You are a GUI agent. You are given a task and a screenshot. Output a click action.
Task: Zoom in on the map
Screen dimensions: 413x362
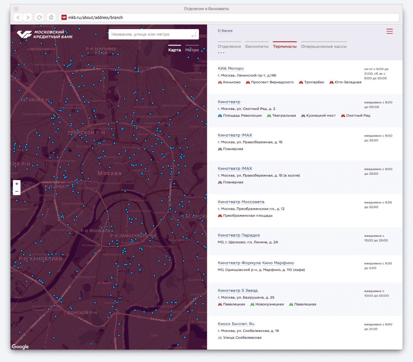tap(17, 184)
